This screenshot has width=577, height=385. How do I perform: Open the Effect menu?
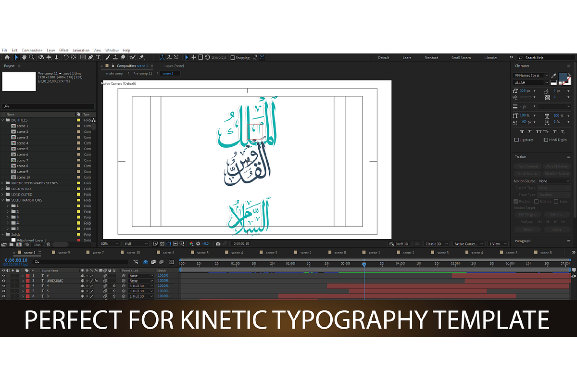(x=64, y=50)
